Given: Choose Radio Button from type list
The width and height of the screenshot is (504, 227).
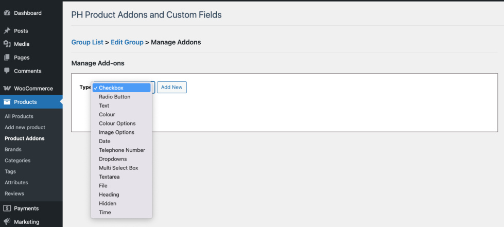Looking at the screenshot, I should (x=114, y=97).
